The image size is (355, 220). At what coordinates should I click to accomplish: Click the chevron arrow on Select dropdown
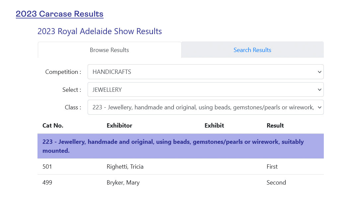pos(319,90)
